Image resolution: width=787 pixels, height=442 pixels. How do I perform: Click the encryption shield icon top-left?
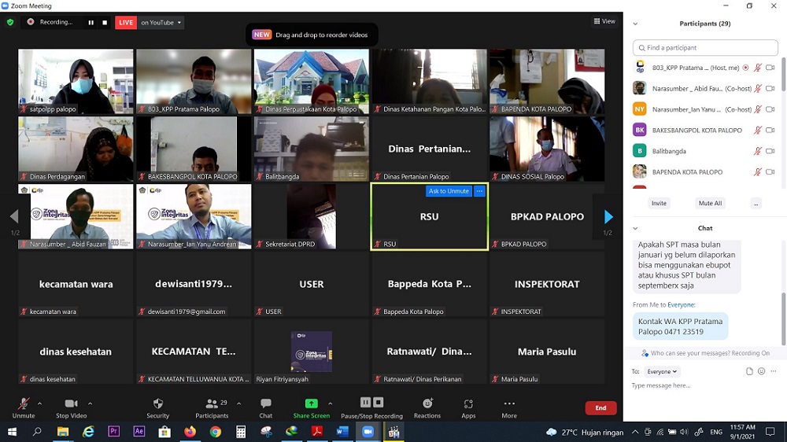click(x=10, y=23)
